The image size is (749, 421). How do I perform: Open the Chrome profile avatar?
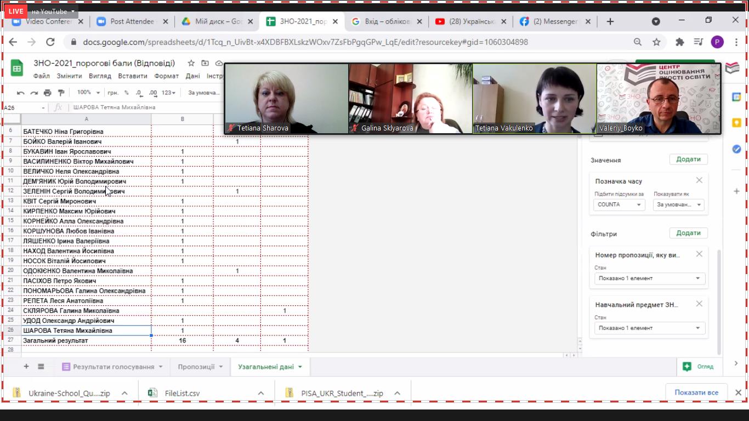(x=717, y=42)
